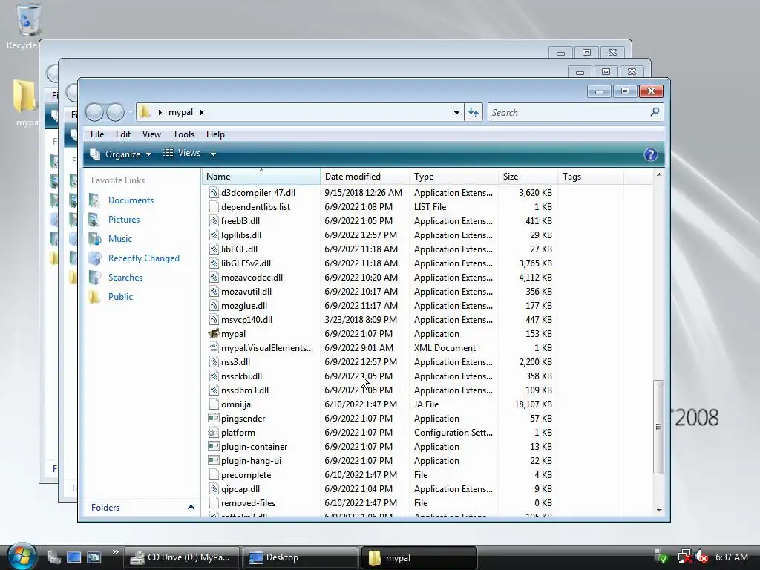
Task: Select the precomplete file
Action: pos(246,474)
